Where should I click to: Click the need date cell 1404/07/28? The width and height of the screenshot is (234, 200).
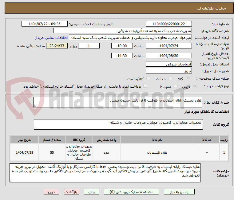coord(25,152)
